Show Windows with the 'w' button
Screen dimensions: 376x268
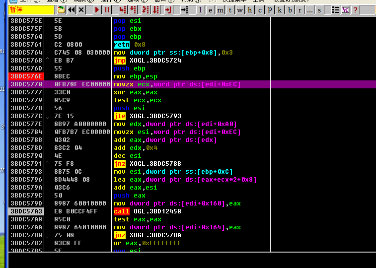240,10
